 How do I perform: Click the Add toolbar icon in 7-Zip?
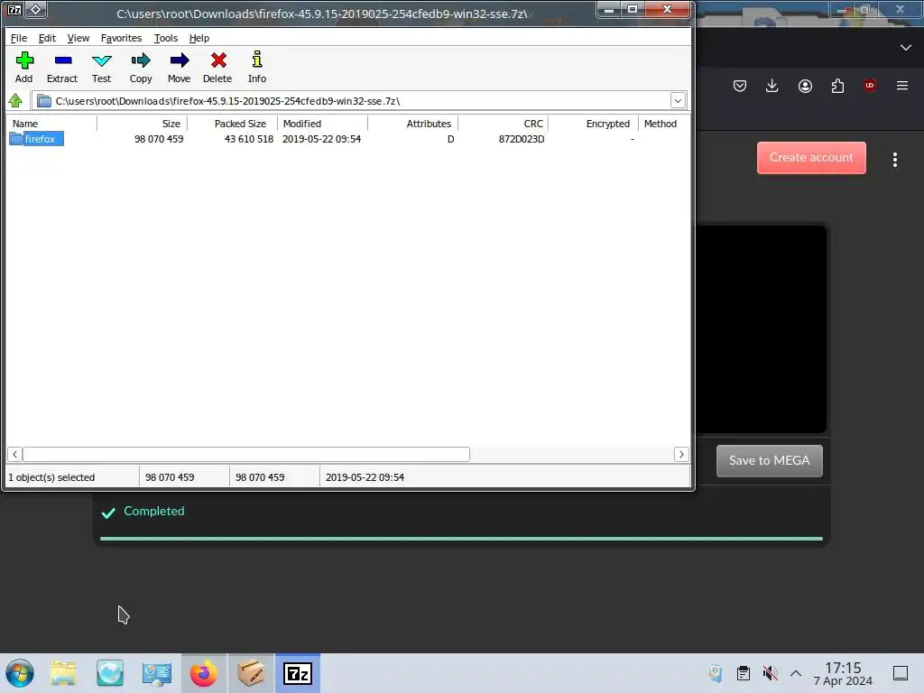tap(24, 67)
